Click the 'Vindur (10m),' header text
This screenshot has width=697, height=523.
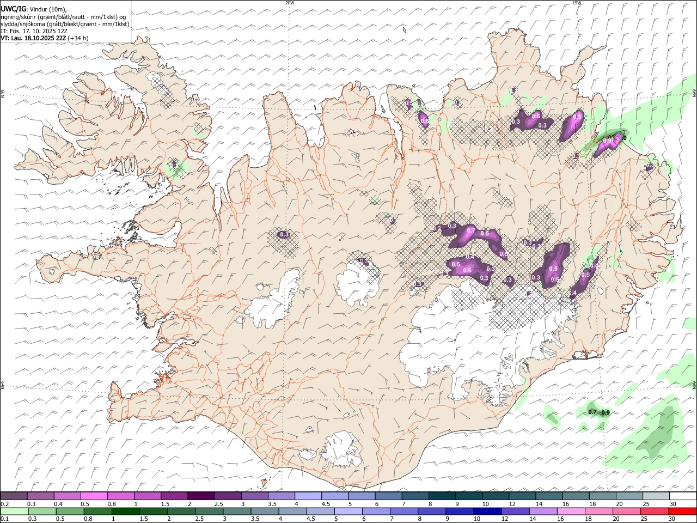(x=48, y=10)
